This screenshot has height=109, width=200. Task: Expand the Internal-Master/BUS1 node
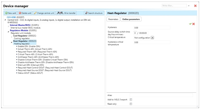click(x=8, y=26)
